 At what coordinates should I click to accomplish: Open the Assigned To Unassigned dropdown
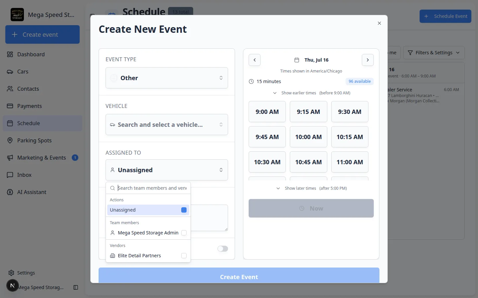click(x=167, y=170)
